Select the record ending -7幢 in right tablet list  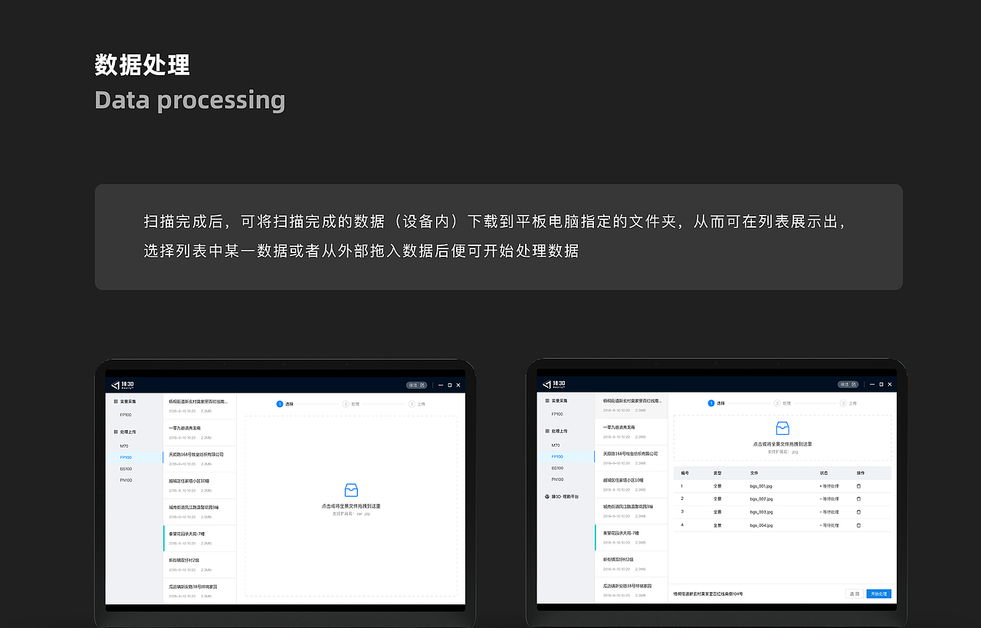pyautogui.click(x=632, y=537)
